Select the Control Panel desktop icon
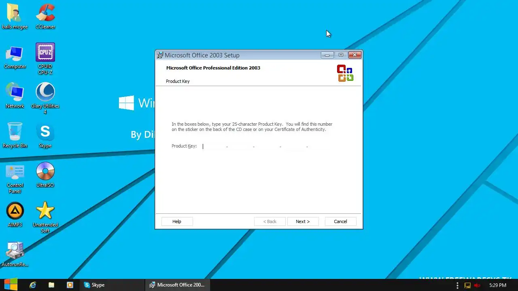The image size is (518, 291). click(x=15, y=178)
